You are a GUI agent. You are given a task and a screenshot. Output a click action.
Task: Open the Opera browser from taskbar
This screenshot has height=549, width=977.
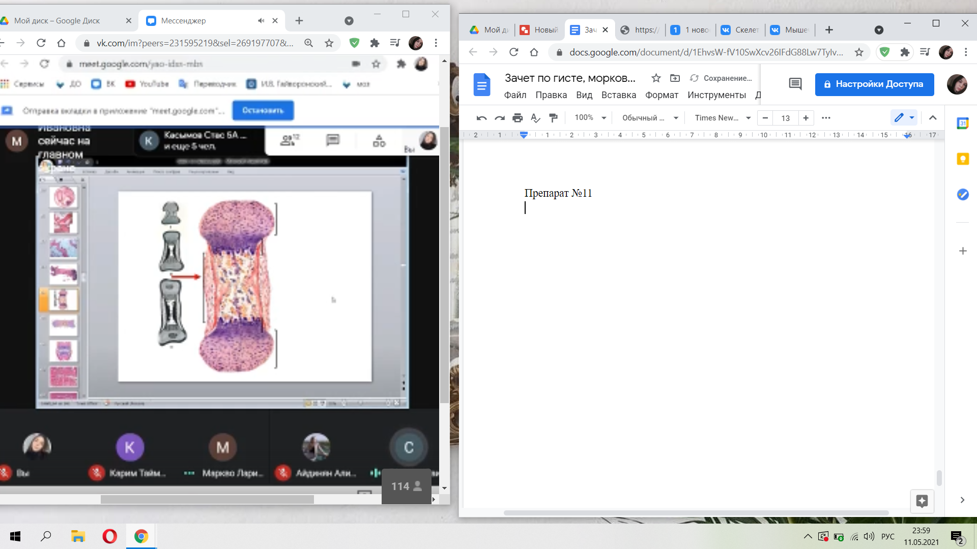109,536
